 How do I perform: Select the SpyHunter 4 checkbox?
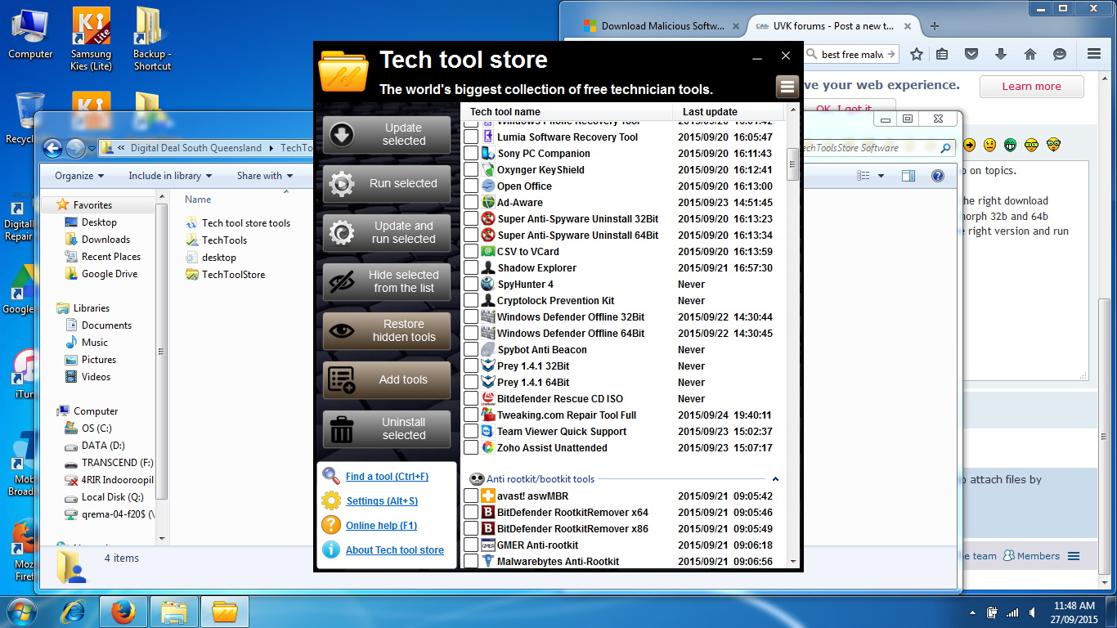471,284
